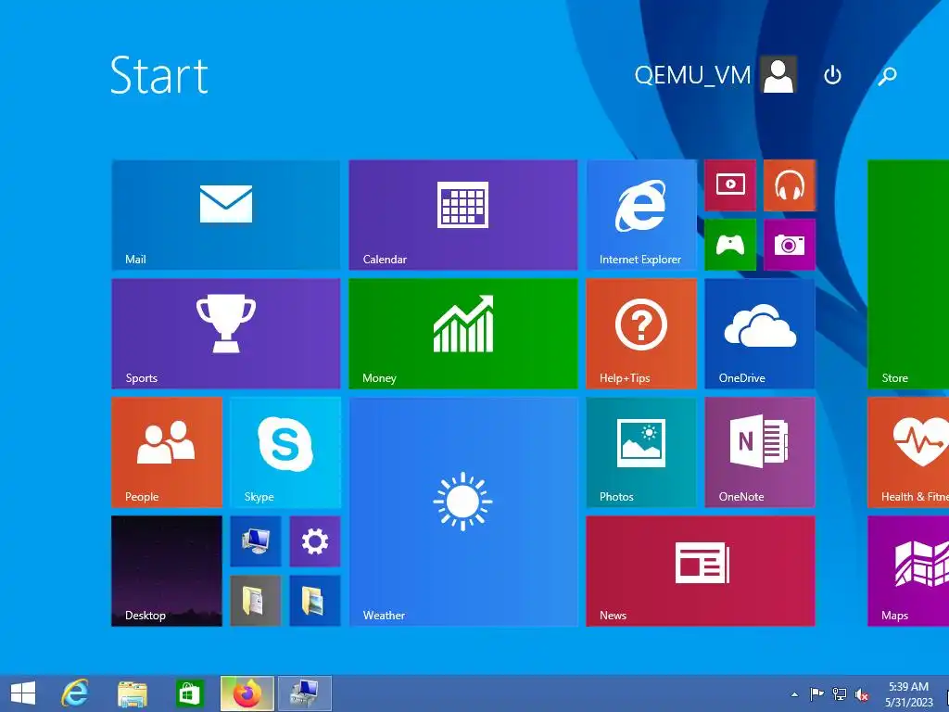Image resolution: width=949 pixels, height=712 pixels.
Task: Open the Documents folder small tile
Action: click(x=256, y=601)
